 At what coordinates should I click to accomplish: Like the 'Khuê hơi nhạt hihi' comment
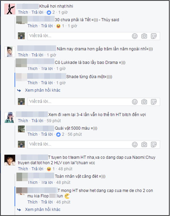tap(23, 12)
